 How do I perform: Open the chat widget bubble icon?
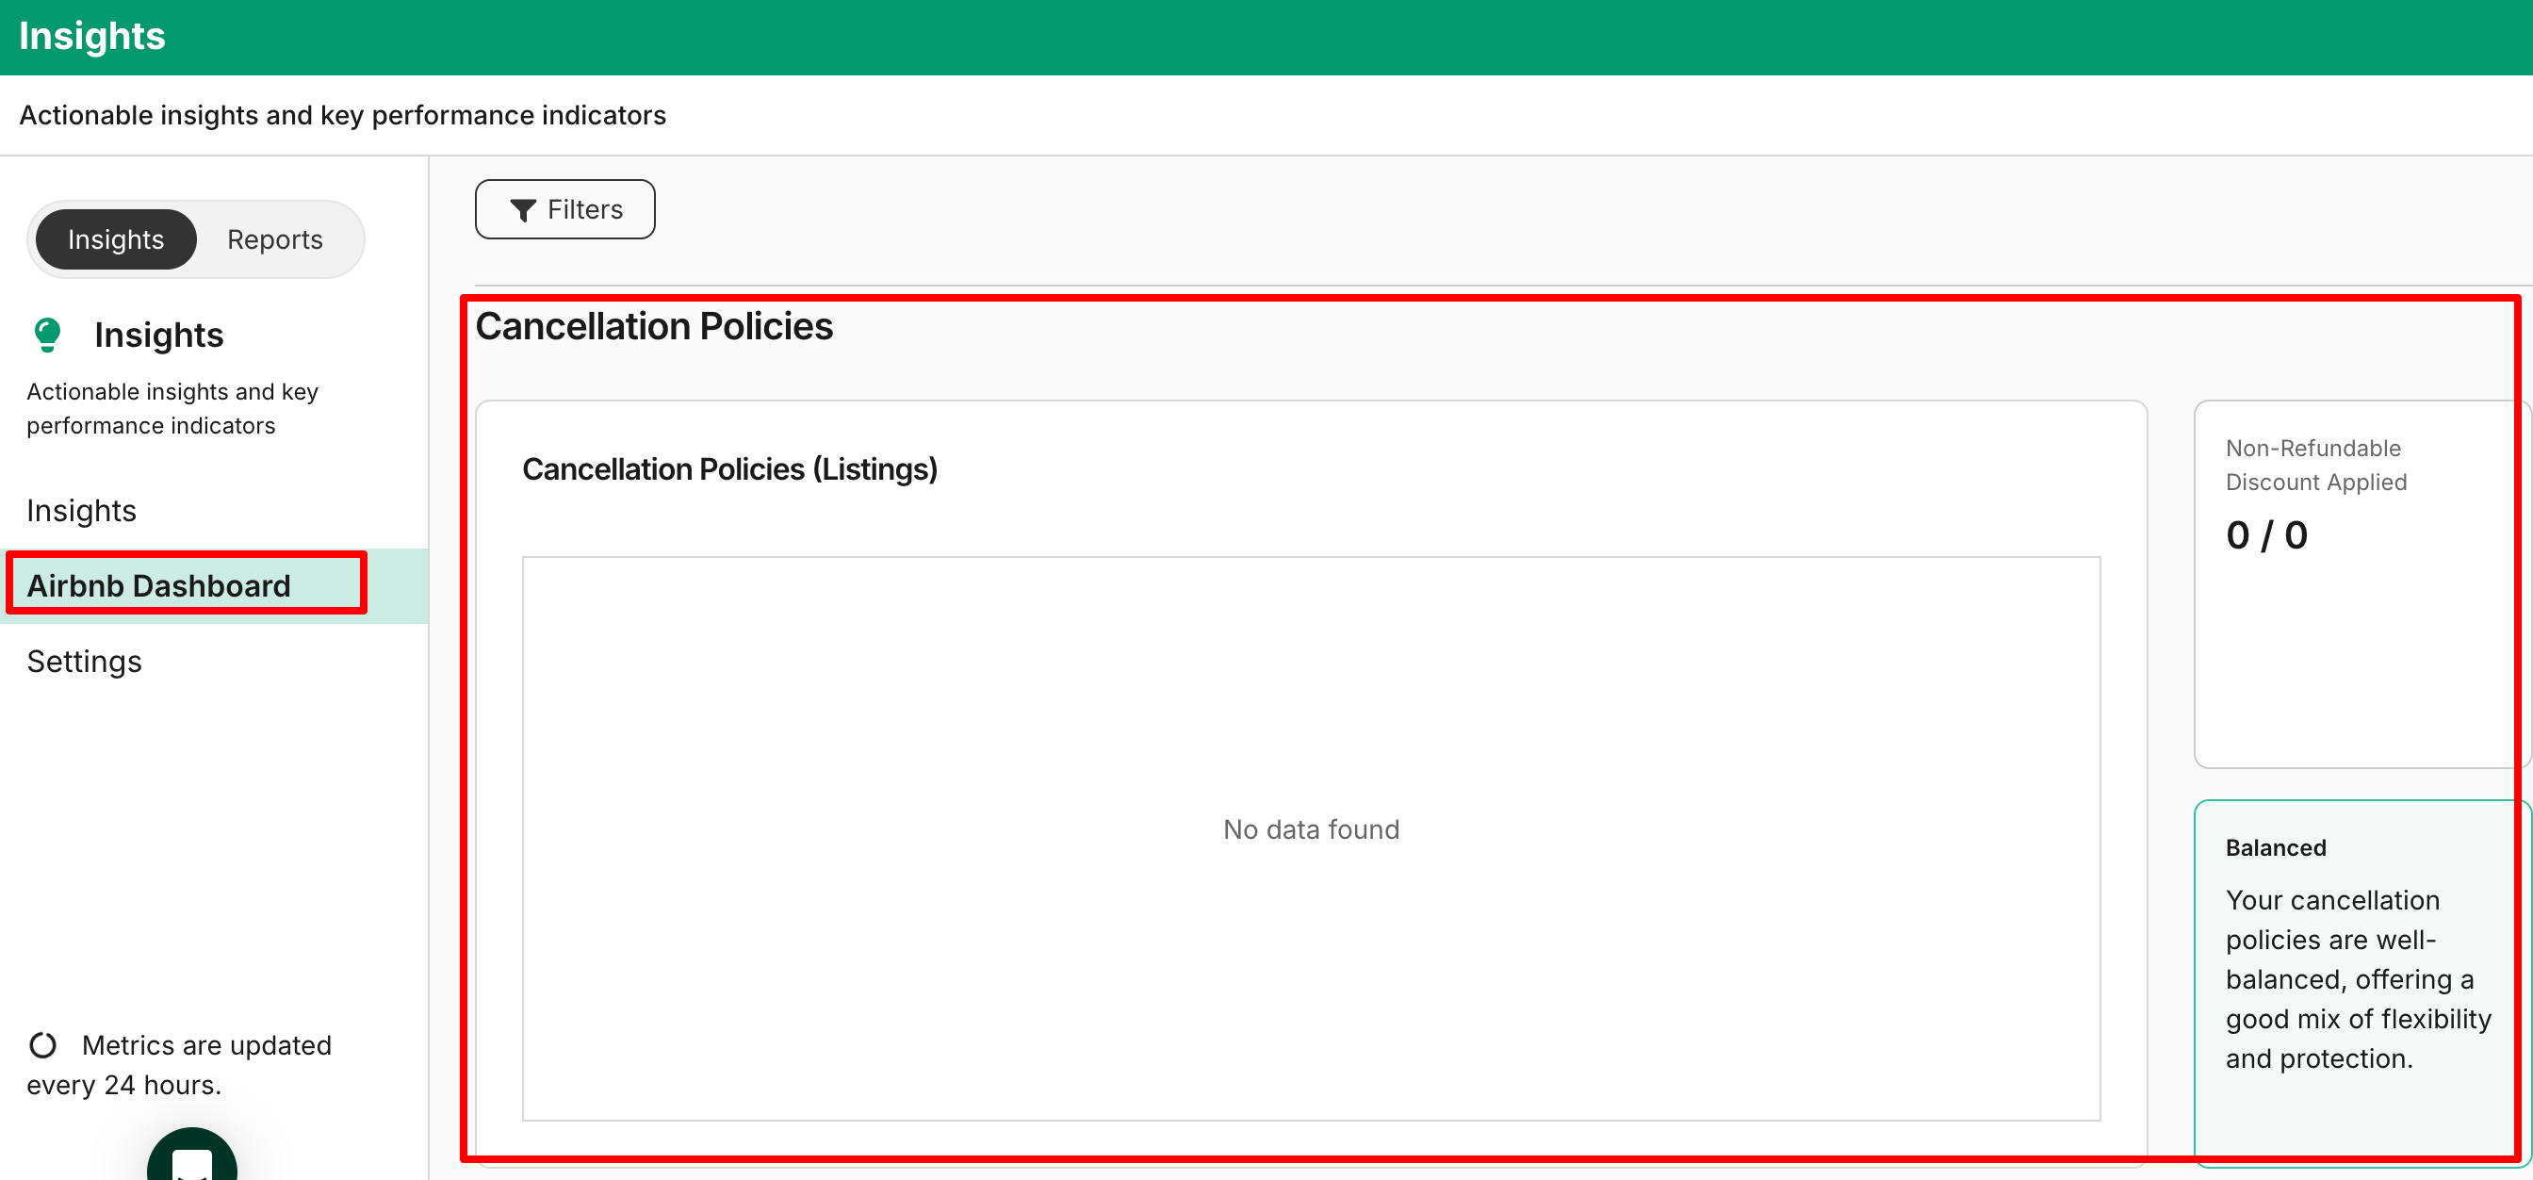[191, 1160]
